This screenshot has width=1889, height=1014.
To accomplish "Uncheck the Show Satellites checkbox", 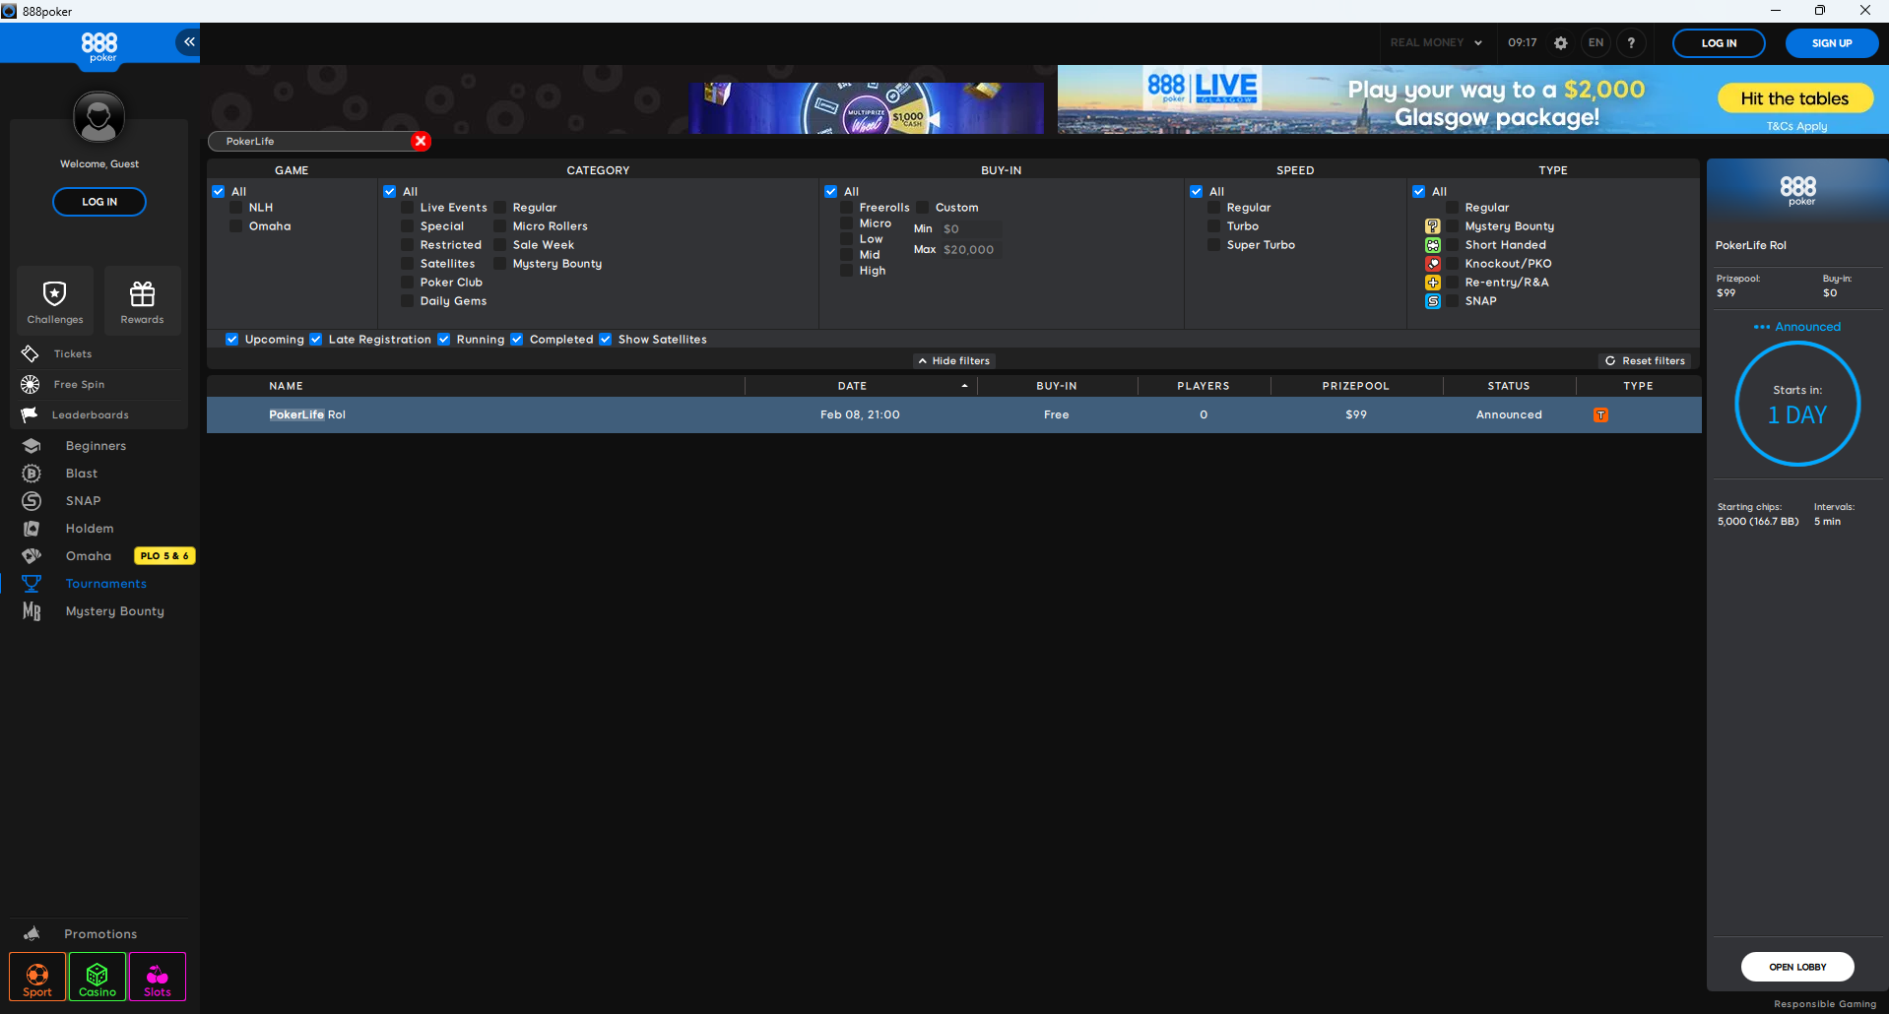I will [x=606, y=340].
